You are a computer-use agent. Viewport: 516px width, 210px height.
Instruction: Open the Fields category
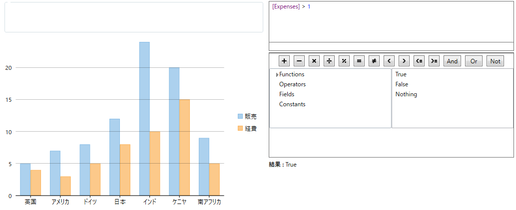(287, 94)
